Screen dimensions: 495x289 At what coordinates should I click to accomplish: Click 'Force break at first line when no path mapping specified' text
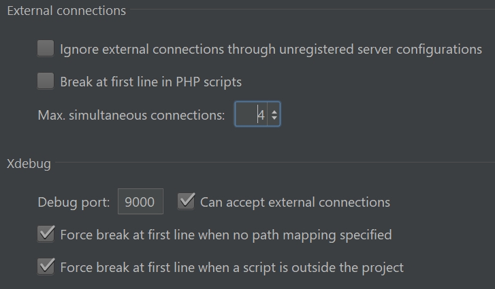pos(226,235)
